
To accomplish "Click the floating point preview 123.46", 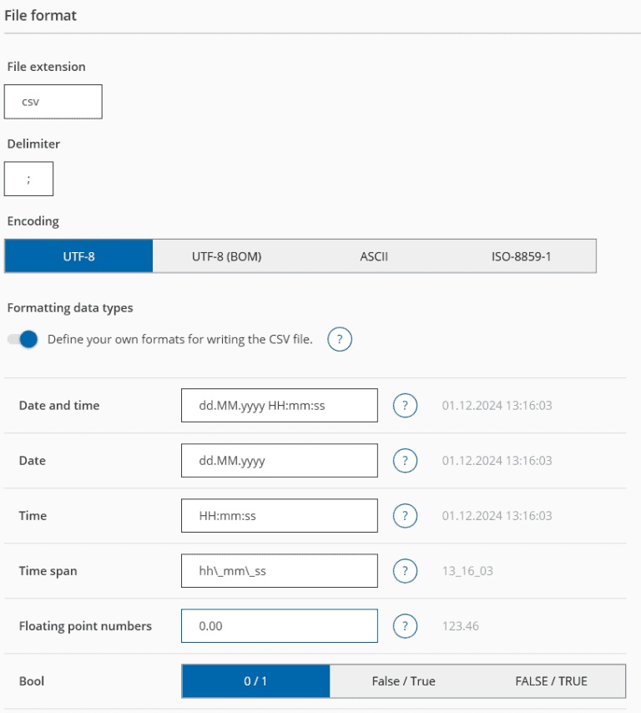I will (x=461, y=626).
